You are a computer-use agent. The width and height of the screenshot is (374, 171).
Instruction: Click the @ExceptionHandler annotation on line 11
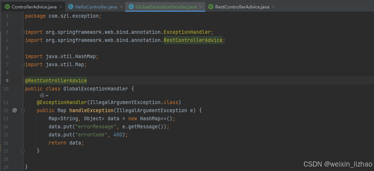click(62, 102)
